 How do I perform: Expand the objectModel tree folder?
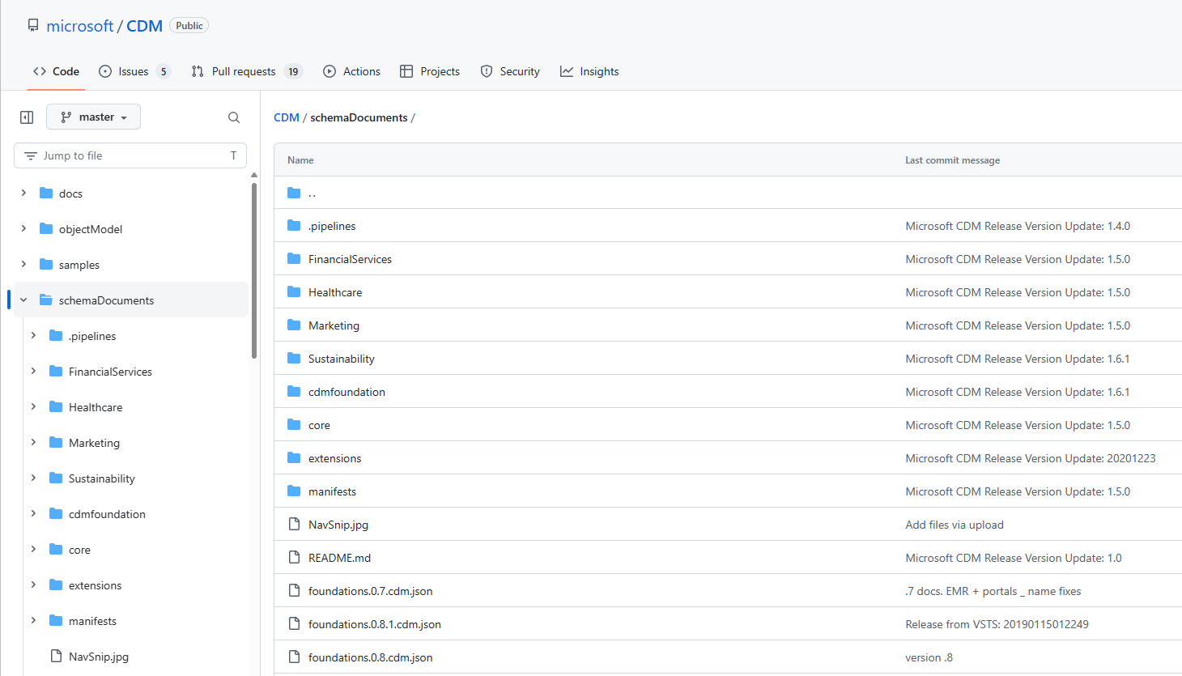coord(23,229)
